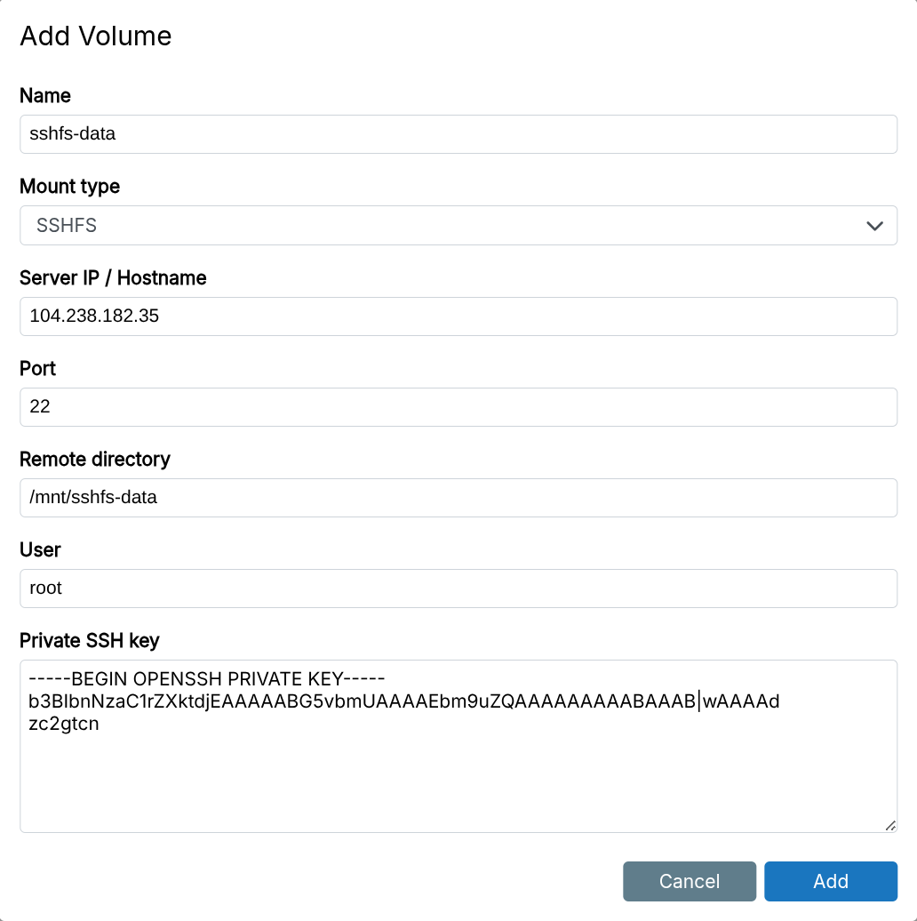
Task: Click the blue Add button
Action: (830, 881)
